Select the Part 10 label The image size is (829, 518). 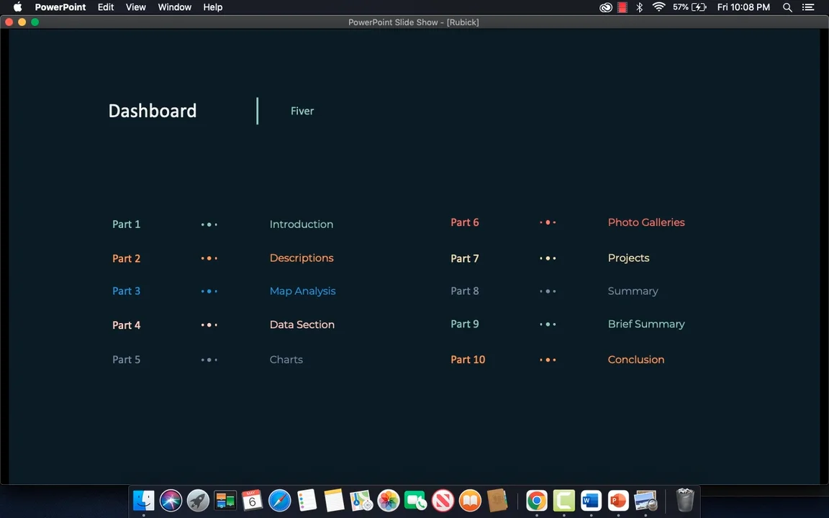pos(468,360)
